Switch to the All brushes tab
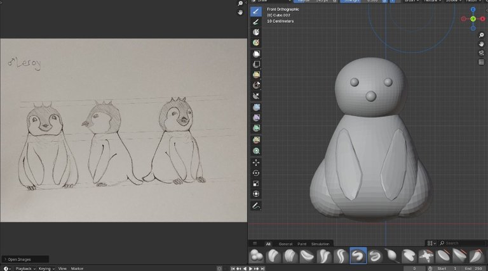This screenshot has height=271, width=488. (268, 244)
